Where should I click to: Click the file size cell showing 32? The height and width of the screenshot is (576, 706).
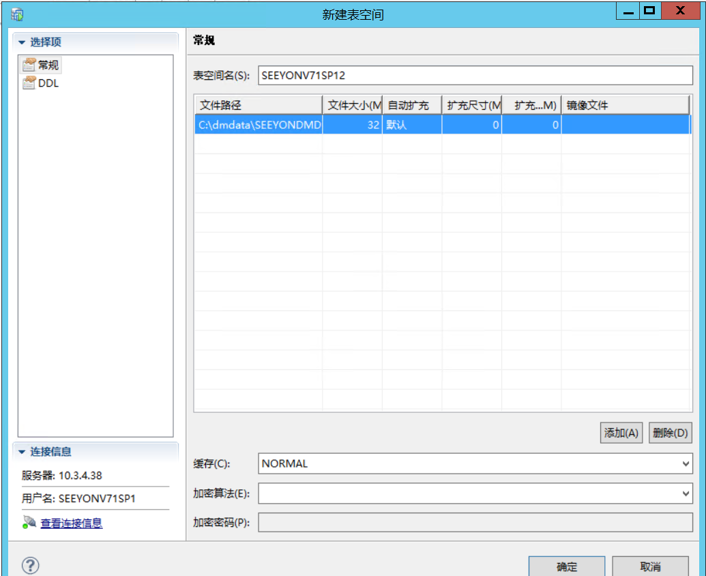coord(353,125)
